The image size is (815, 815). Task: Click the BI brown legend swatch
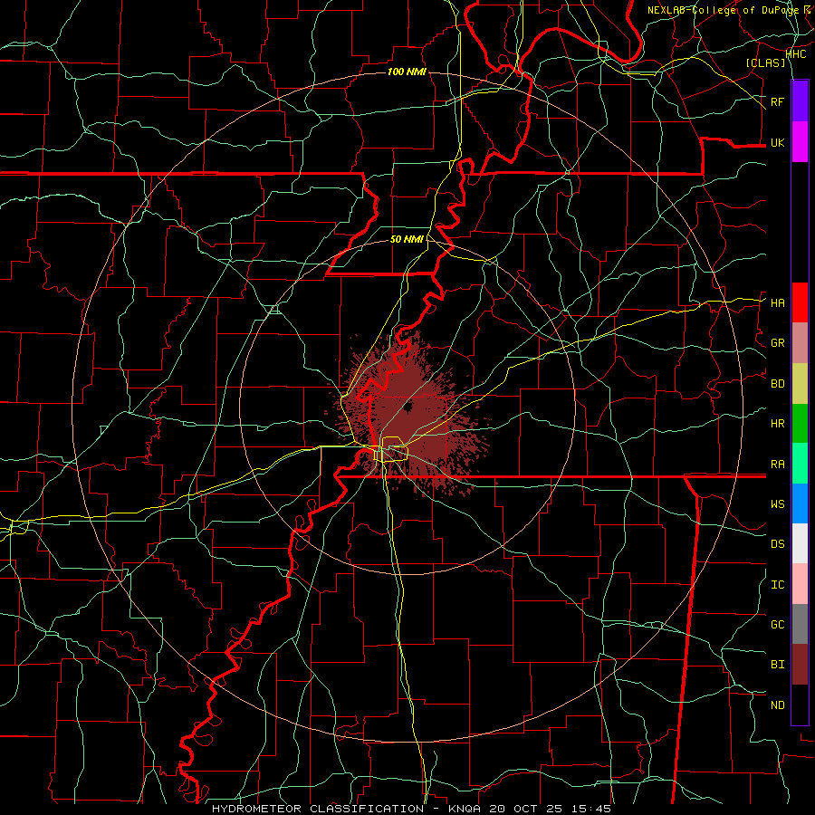[800, 665]
